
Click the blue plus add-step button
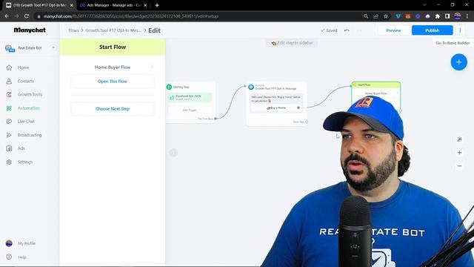point(459,62)
